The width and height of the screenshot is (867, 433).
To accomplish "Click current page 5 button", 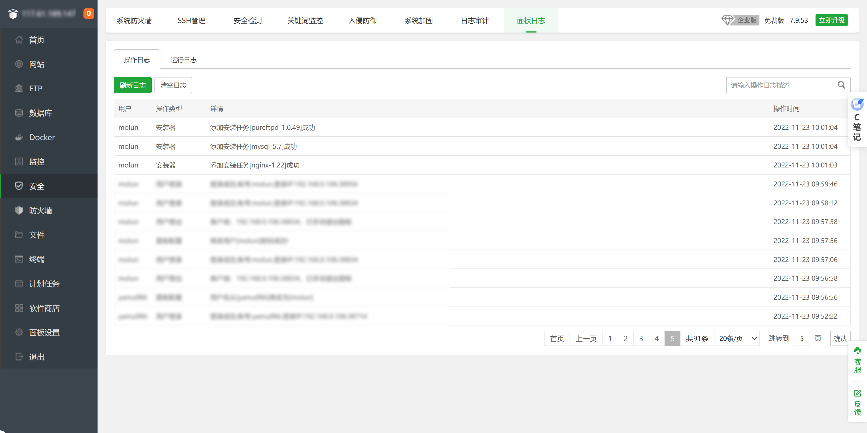I will point(672,338).
